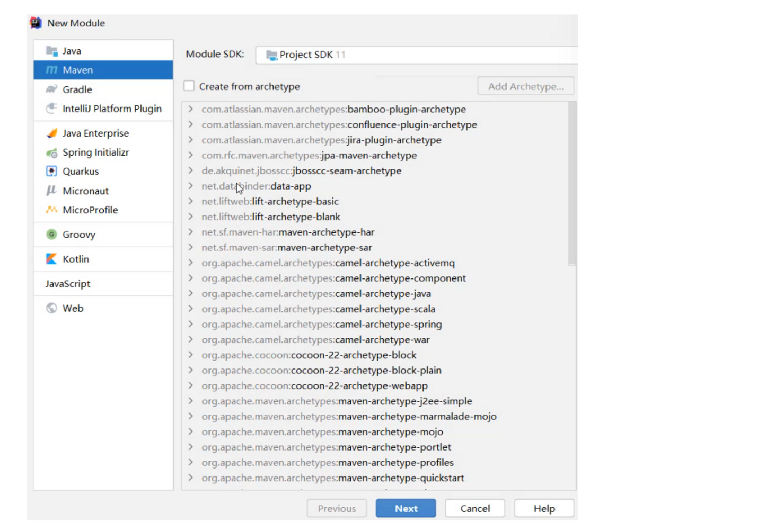757x522 pixels.
Task: Click the Java Enterprise icon
Action: click(51, 133)
